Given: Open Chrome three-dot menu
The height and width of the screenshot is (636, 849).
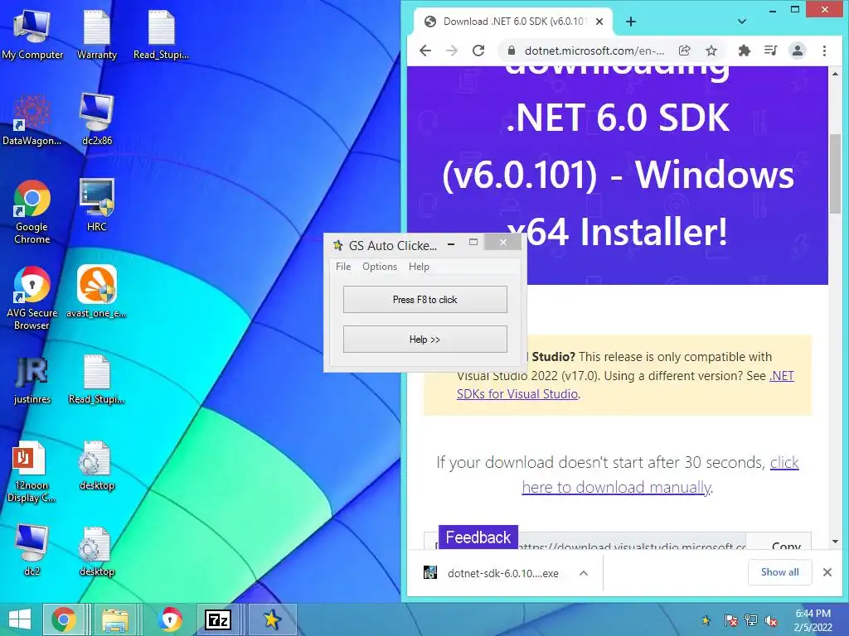Looking at the screenshot, I should [x=824, y=51].
